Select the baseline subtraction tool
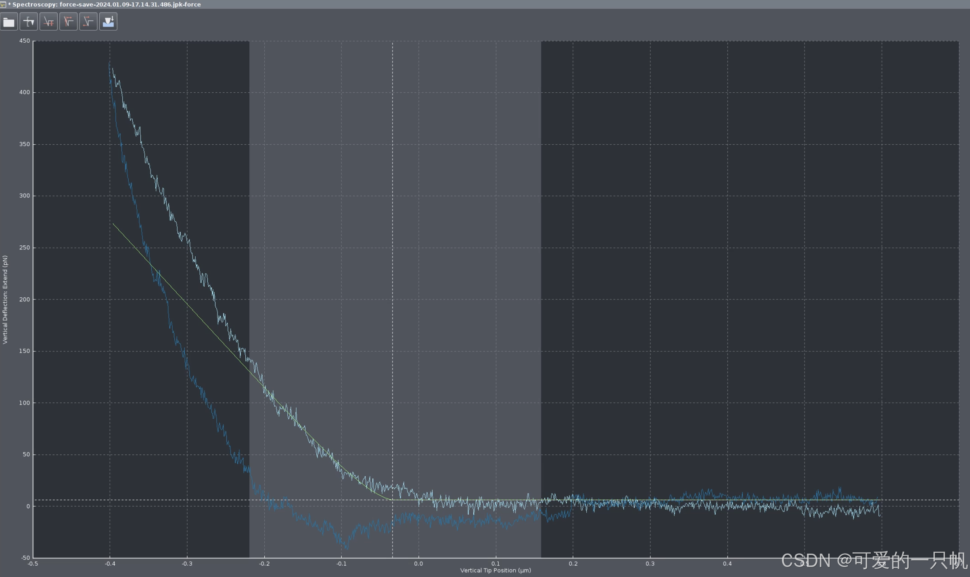970x577 pixels. pyautogui.click(x=48, y=21)
